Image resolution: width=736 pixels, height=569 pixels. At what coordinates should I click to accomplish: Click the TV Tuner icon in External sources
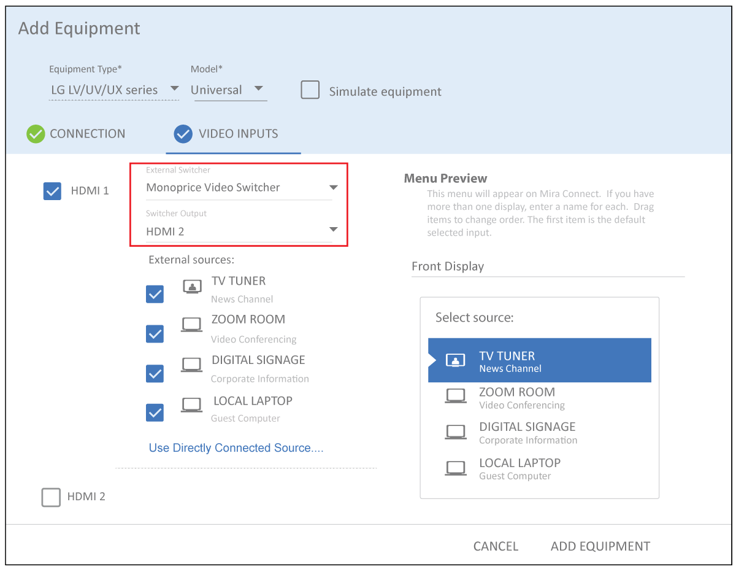click(192, 287)
